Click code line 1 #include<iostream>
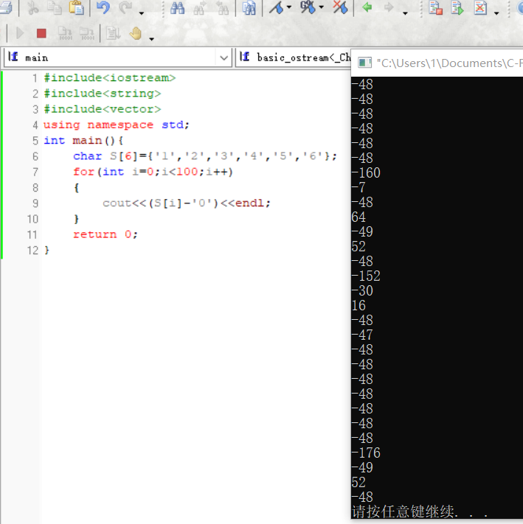 [x=110, y=78]
